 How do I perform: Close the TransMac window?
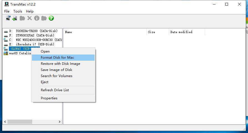[x=239, y=4]
